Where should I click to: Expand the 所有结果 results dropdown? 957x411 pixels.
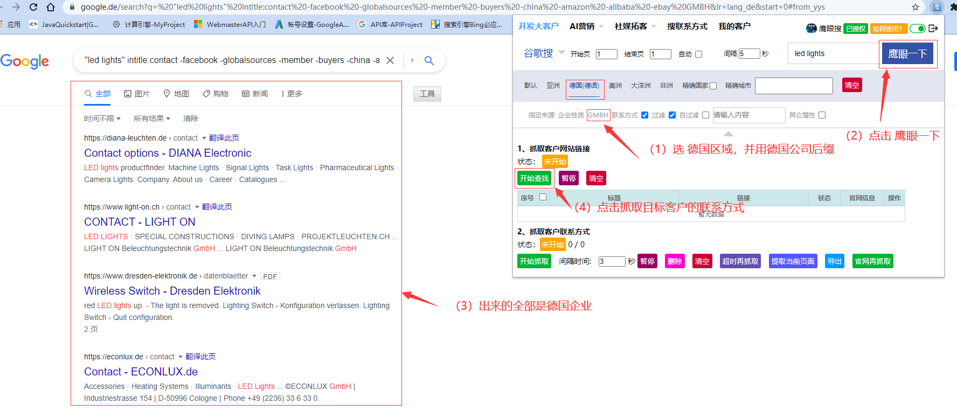click(152, 119)
